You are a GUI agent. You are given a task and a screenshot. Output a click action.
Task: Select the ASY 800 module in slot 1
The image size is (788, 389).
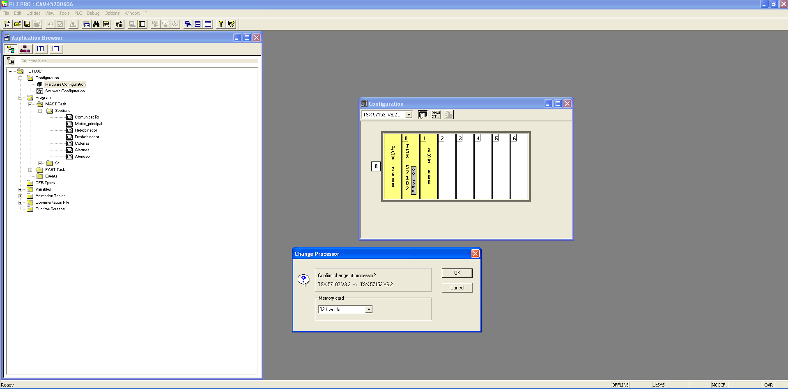[429, 166]
